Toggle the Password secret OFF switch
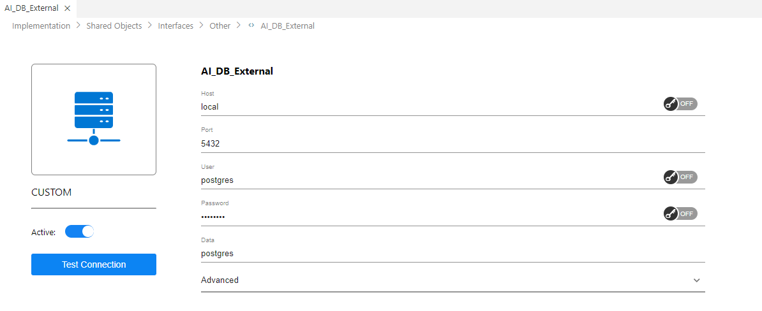This screenshot has height=311, width=762. tap(686, 214)
